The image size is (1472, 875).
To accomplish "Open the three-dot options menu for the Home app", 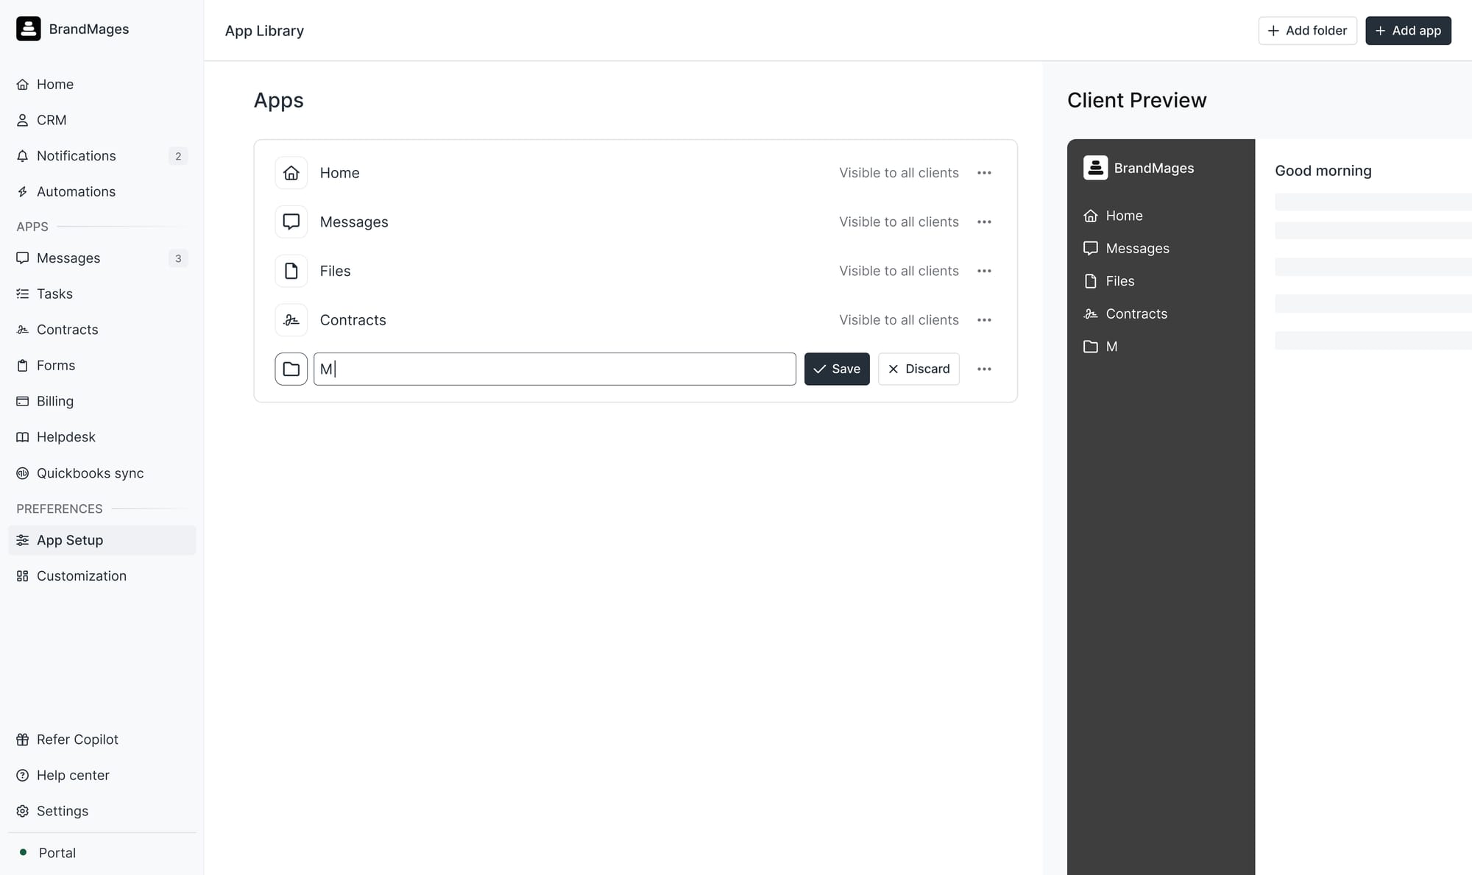I will click(984, 173).
